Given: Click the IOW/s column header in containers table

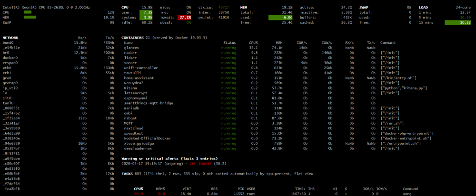Looking at the screenshot, I should (327, 43).
